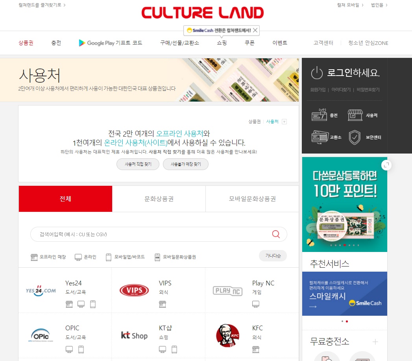412x361 pixels.
Task: Filter by 모바일문화상품권 legend icon
Action: click(157, 257)
